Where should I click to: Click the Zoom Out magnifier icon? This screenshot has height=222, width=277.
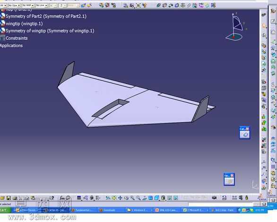click(138, 198)
